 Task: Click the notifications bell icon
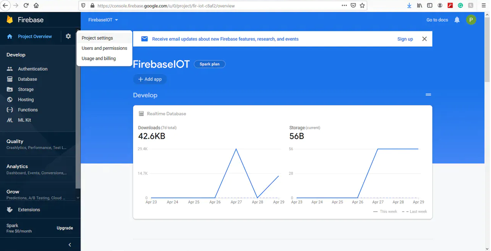pyautogui.click(x=457, y=20)
